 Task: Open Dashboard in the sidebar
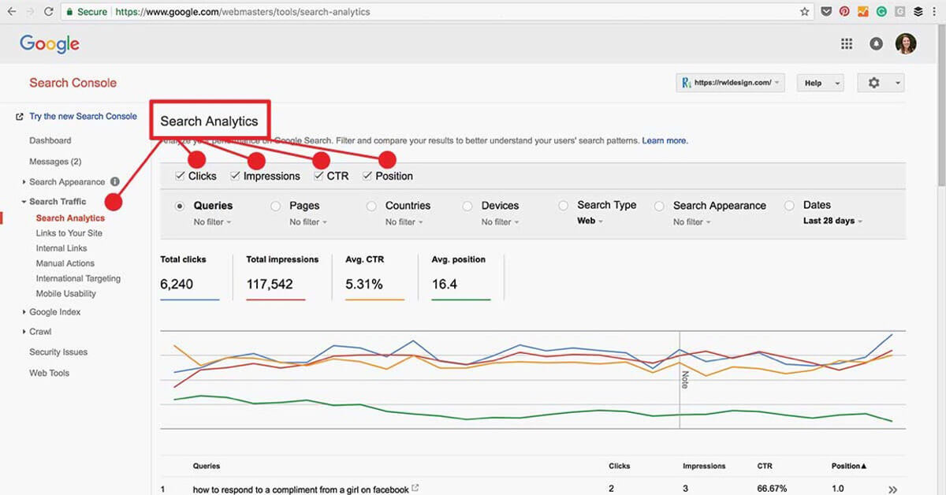click(50, 140)
